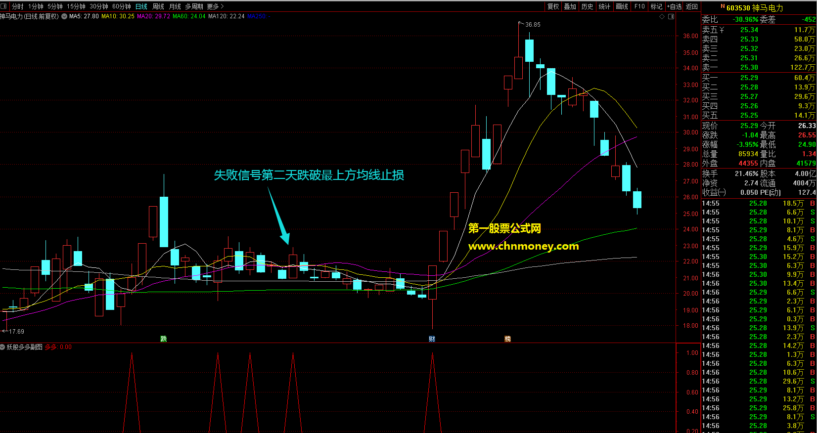Open F10 company info

point(639,6)
